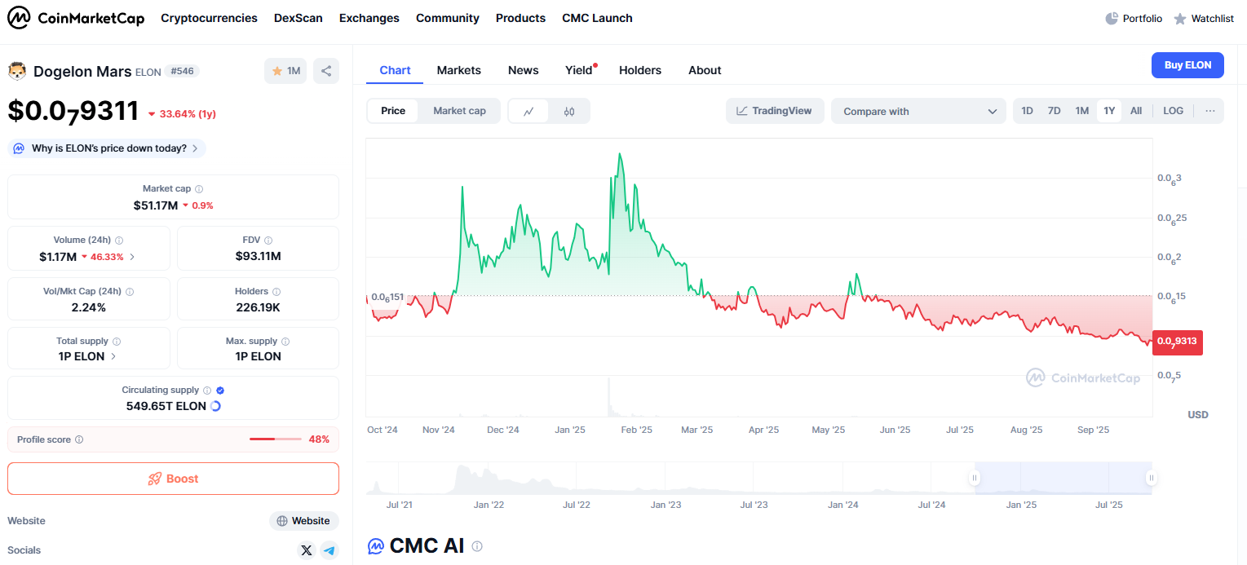Click the Market cap info icon
The width and height of the screenshot is (1247, 565).
click(x=199, y=189)
